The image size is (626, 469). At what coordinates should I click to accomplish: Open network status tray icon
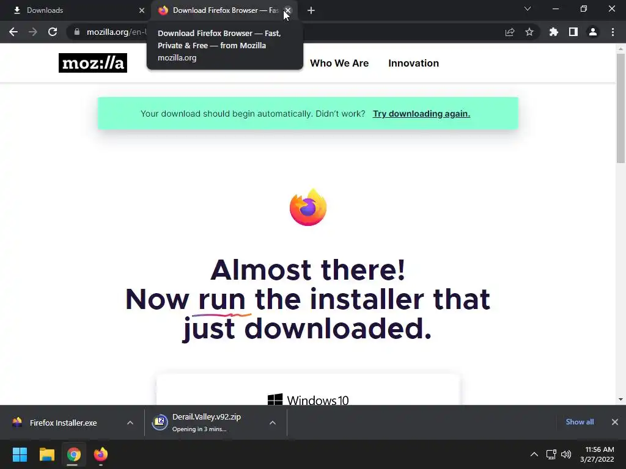(551, 454)
